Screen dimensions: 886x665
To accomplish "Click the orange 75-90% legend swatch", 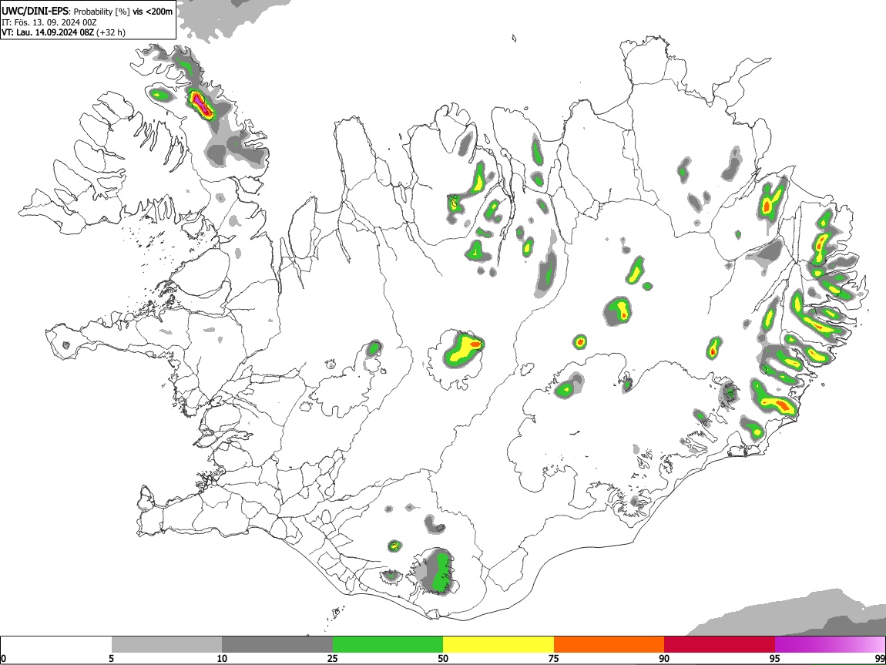I will click(x=609, y=644).
